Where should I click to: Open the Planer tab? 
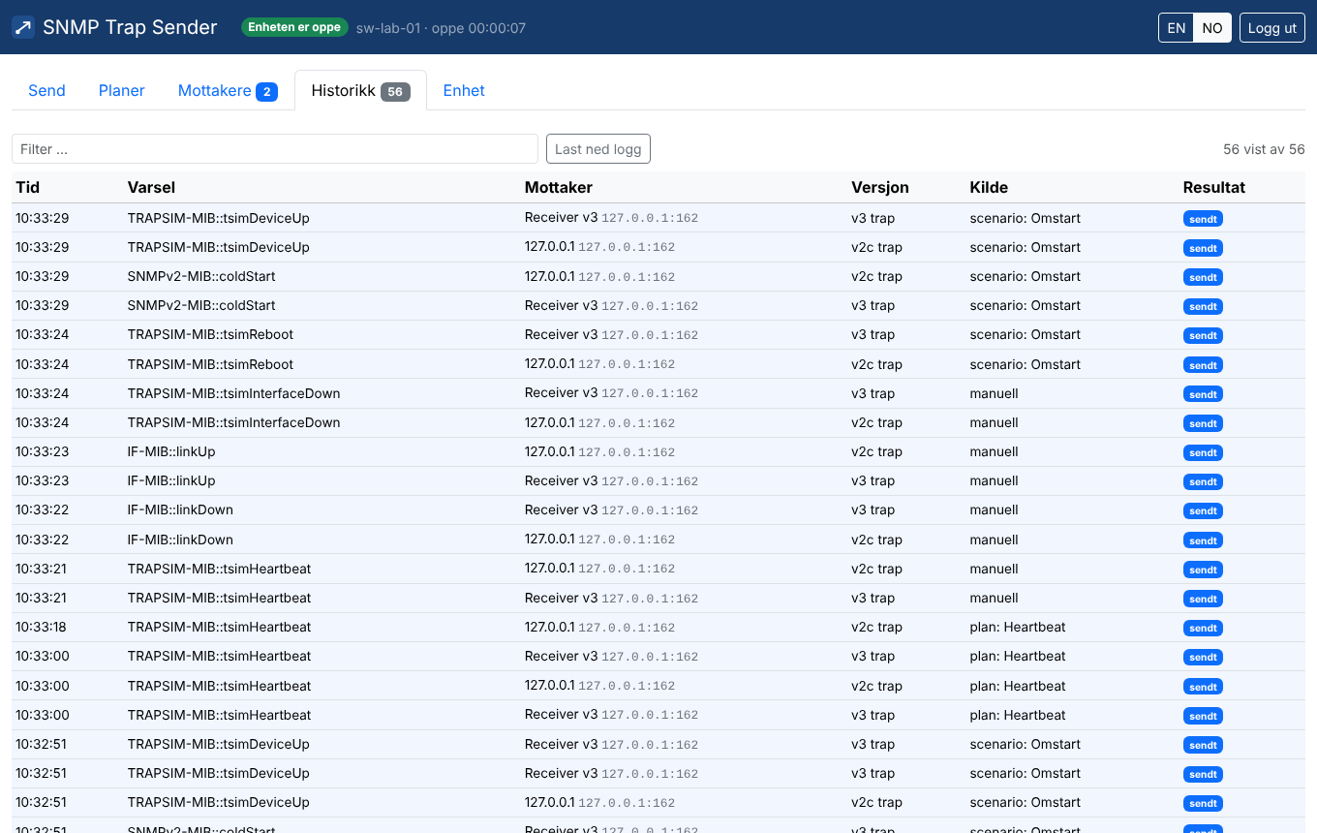click(122, 90)
